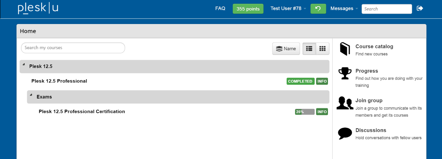This screenshot has height=159, width=442.
Task: Switch to list view
Action: [x=309, y=49]
